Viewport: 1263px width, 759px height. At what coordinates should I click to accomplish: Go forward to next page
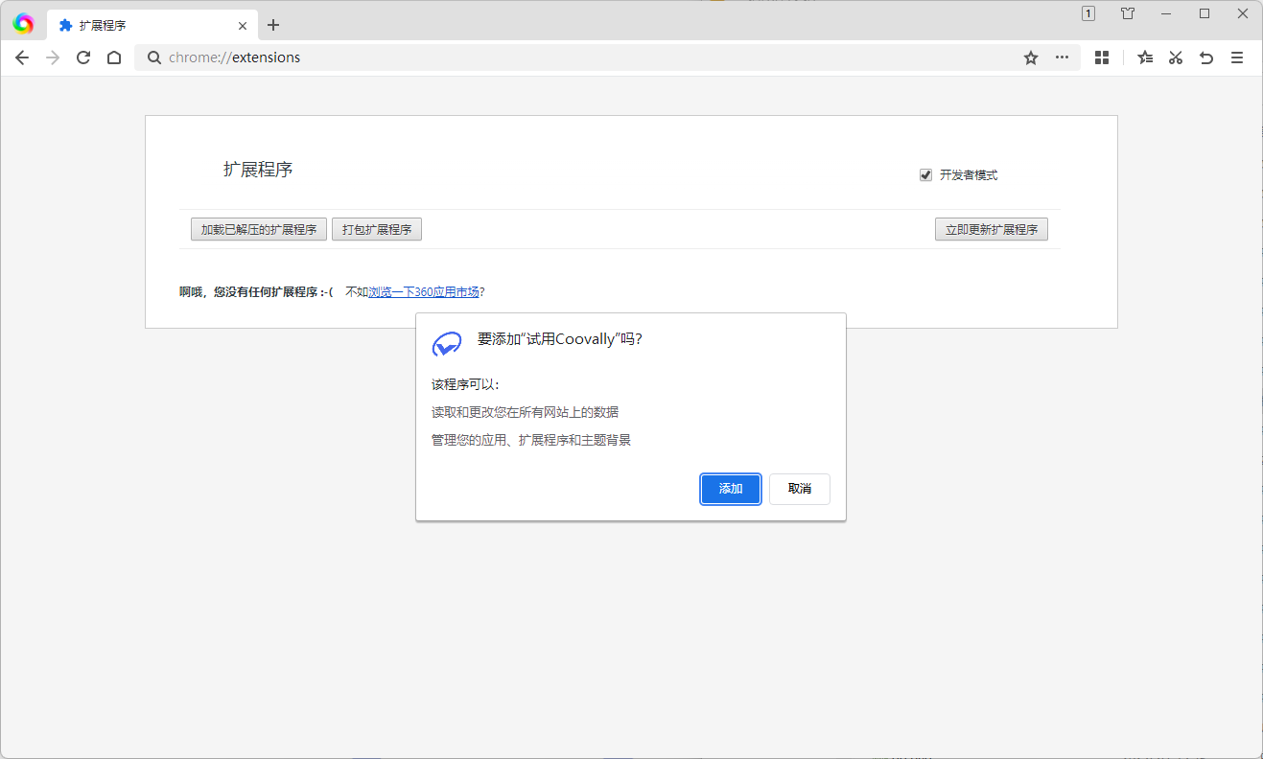coord(53,57)
